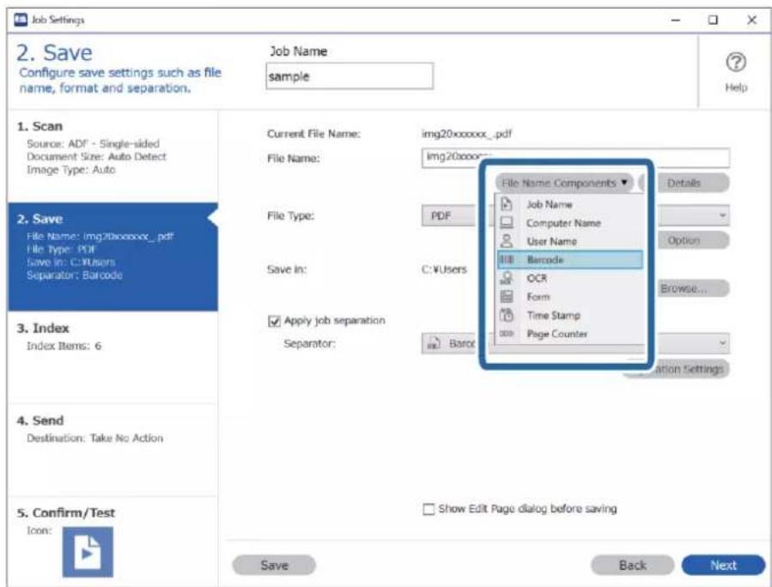Click the Back button
The width and height of the screenshot is (772, 587).
pyautogui.click(x=632, y=565)
